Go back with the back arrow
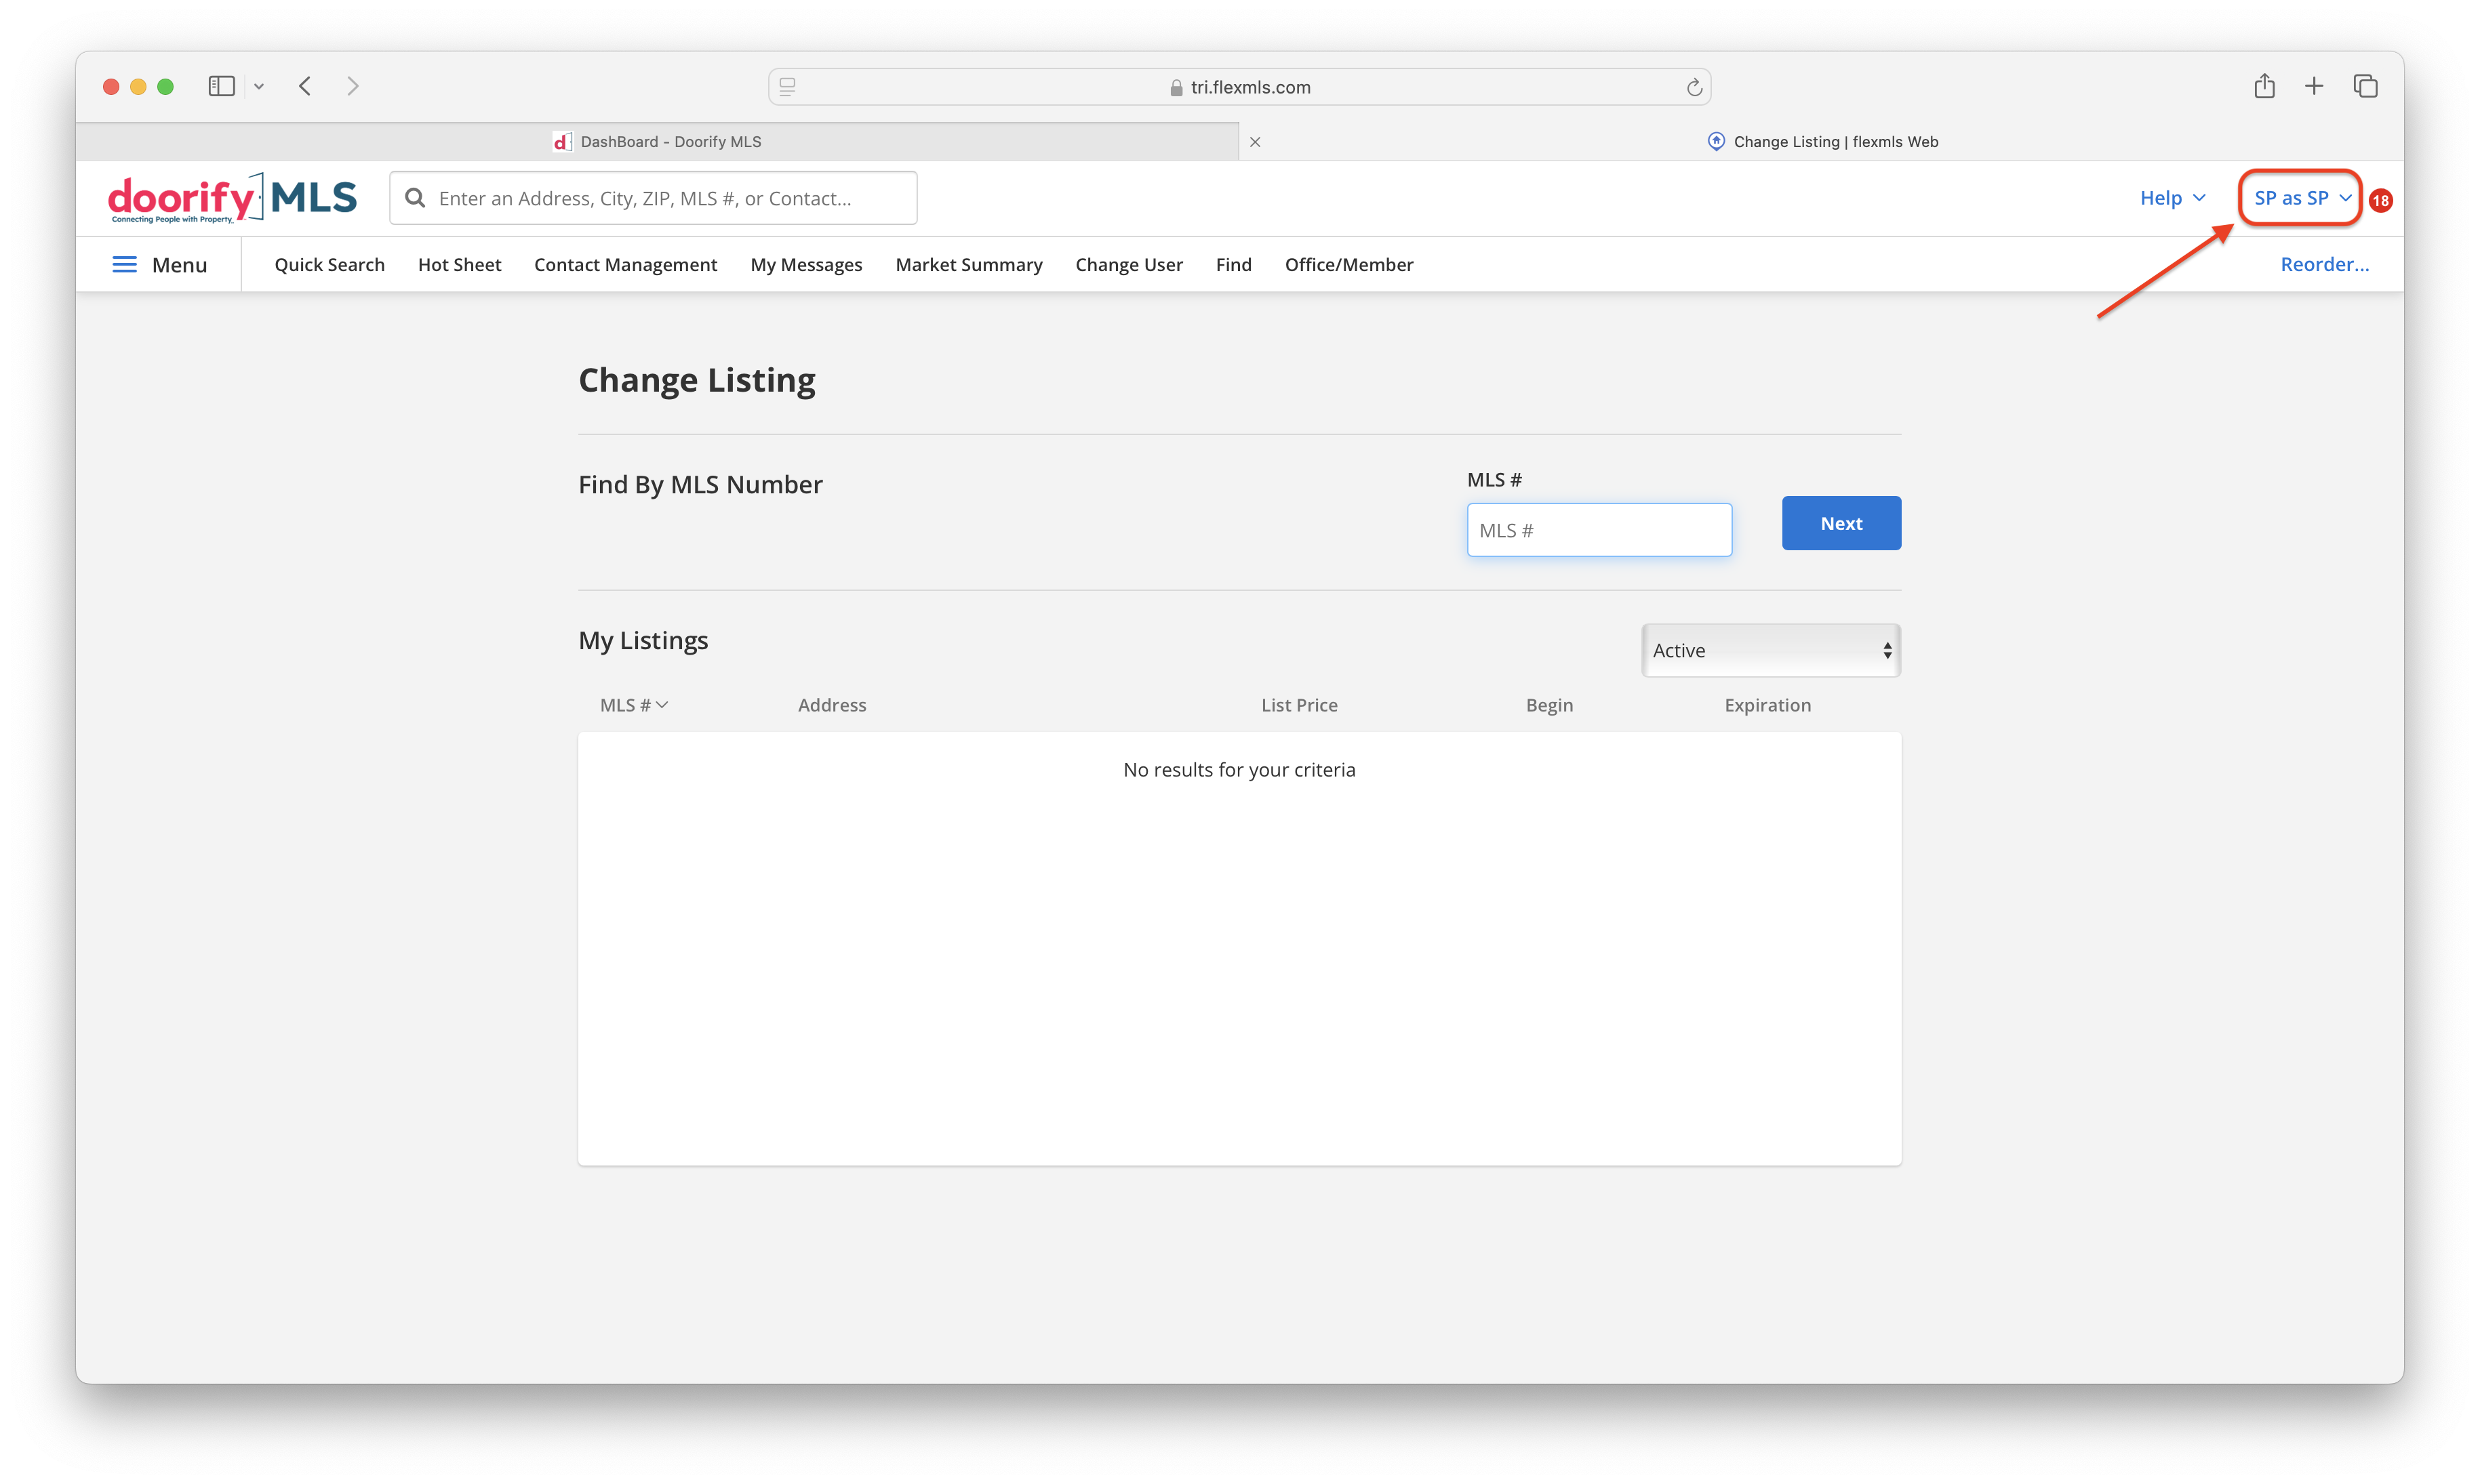2480x1484 pixels. click(x=305, y=86)
